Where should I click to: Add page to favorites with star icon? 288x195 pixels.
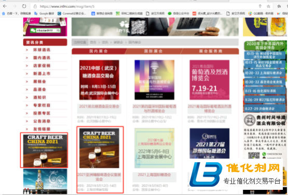(x=268, y=6)
